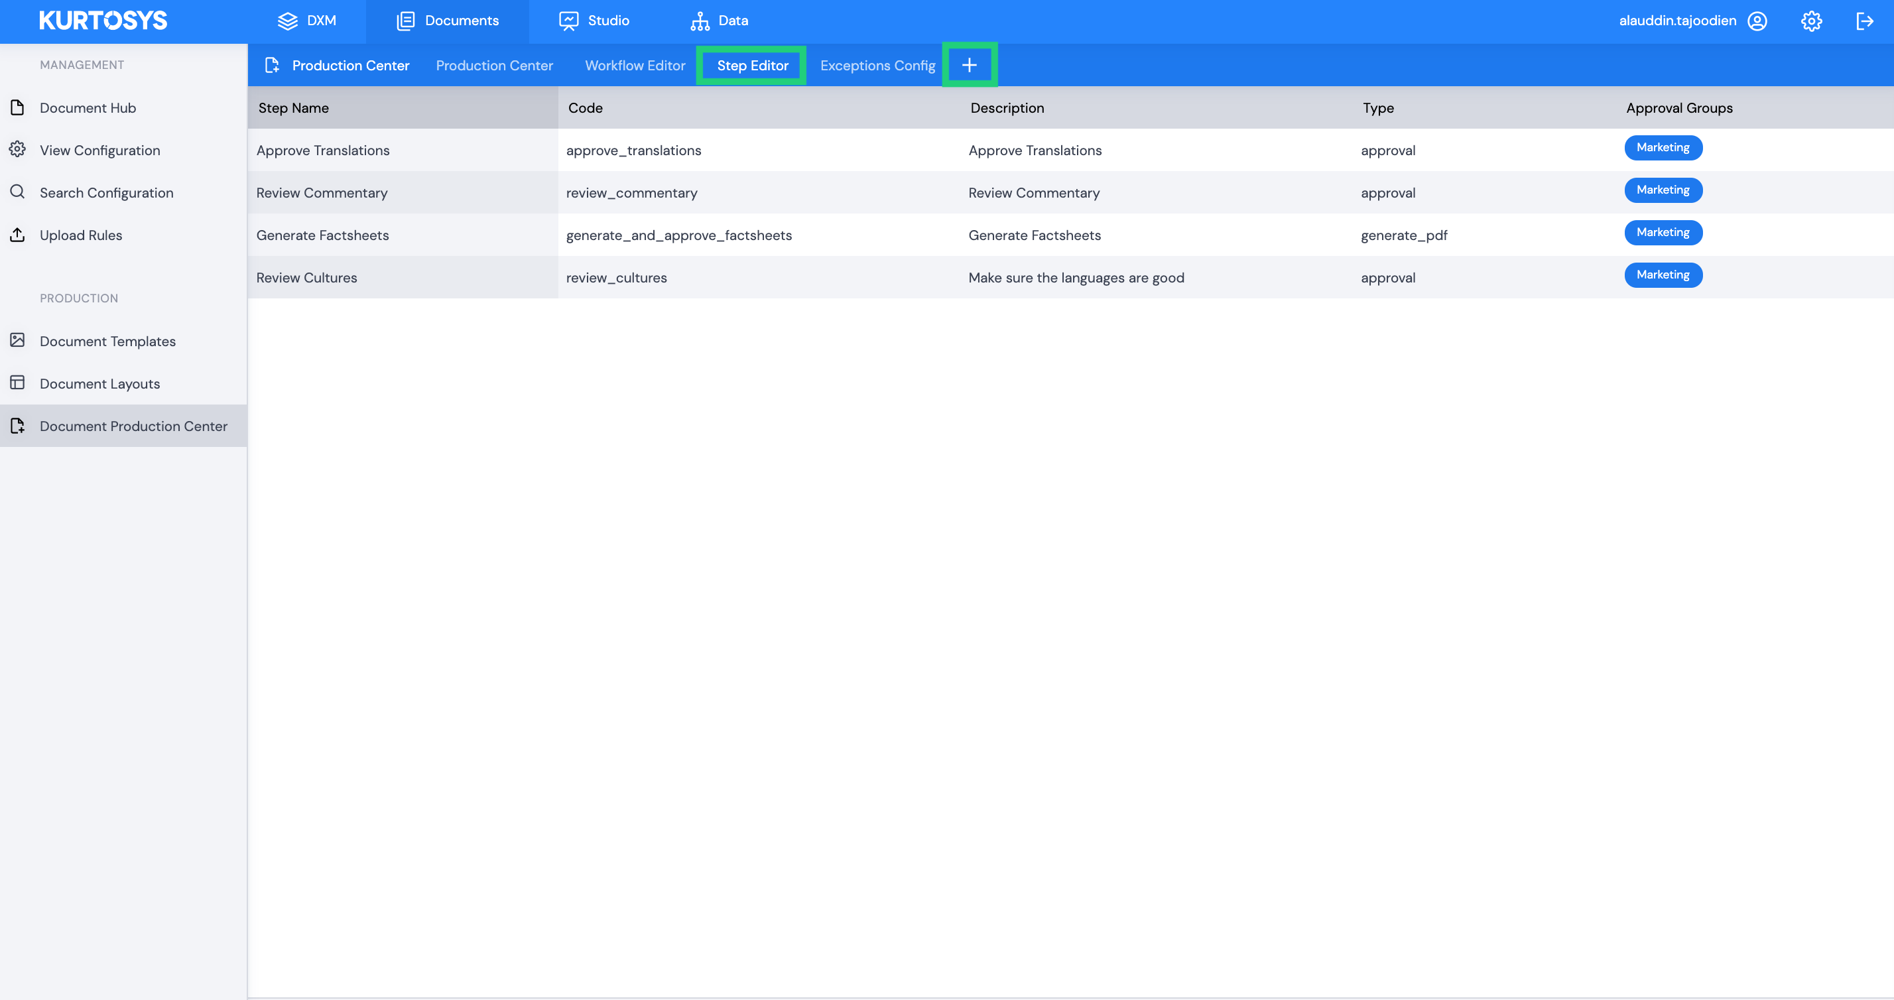Switch to the Step Editor tab
This screenshot has width=1894, height=1000.
[752, 66]
